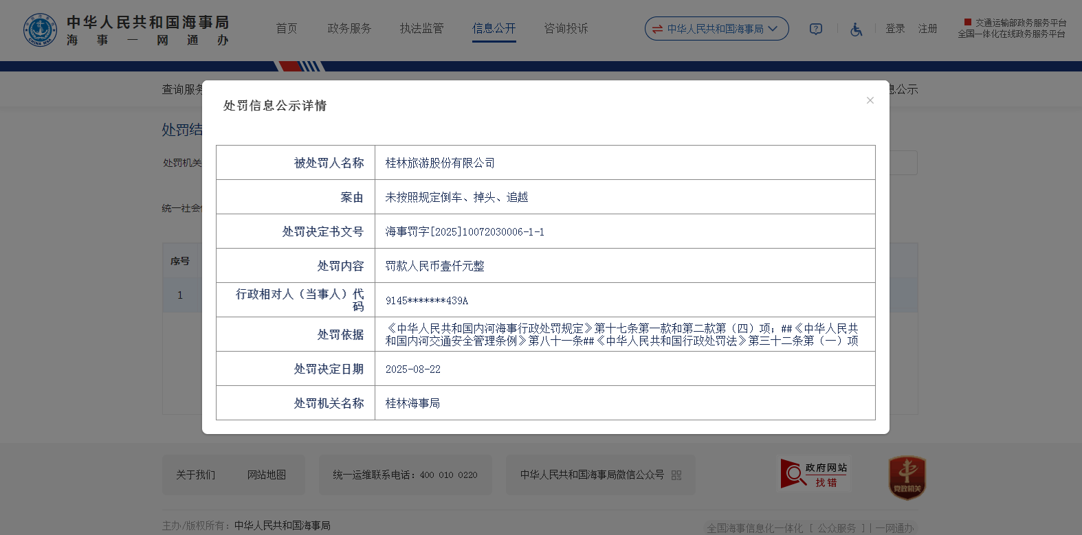Open the 关于我们 footer link
The image size is (1082, 535).
coord(195,475)
